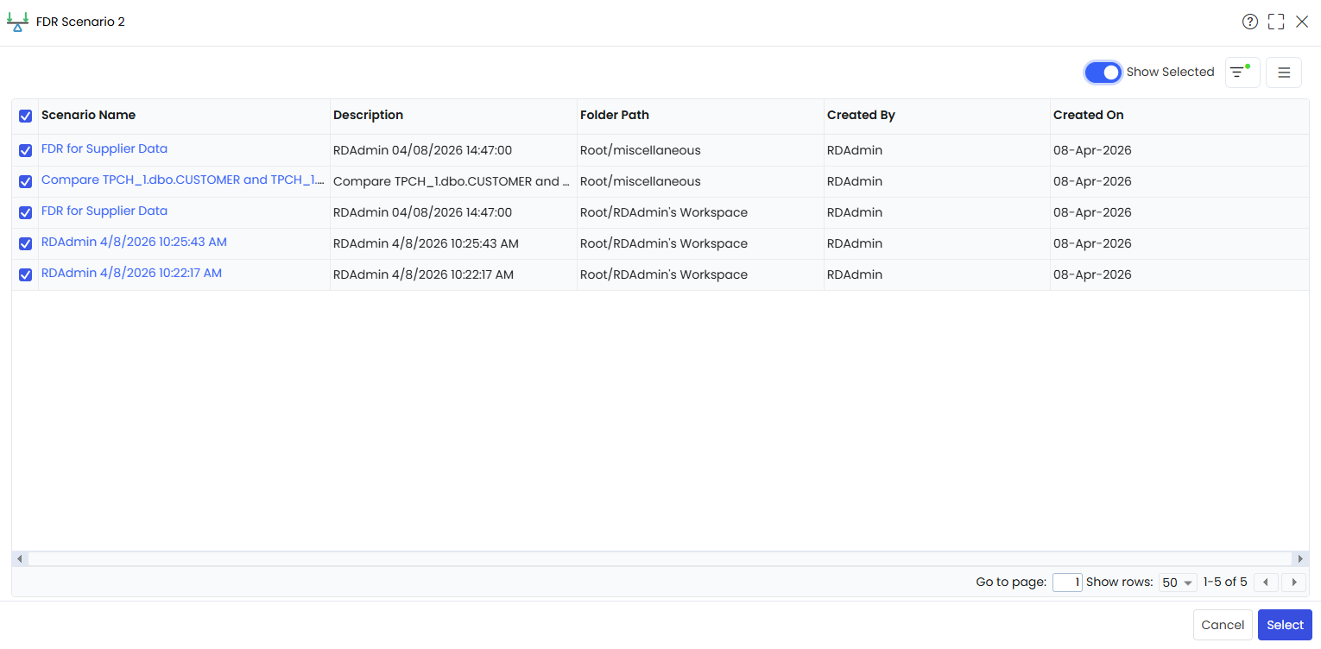Click '1-5 of 5' pagination text
The height and width of the screenshot is (649, 1321).
tap(1225, 582)
